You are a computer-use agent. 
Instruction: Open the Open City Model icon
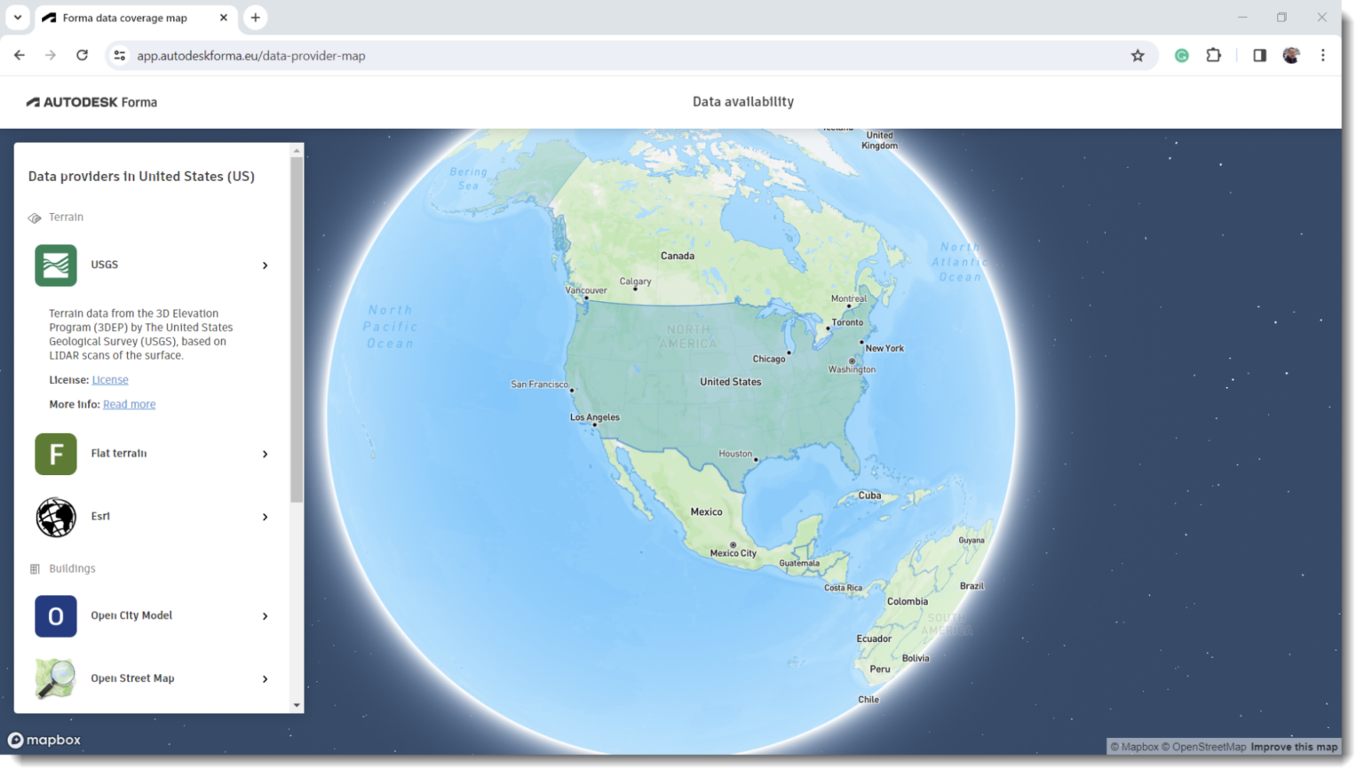tap(56, 615)
